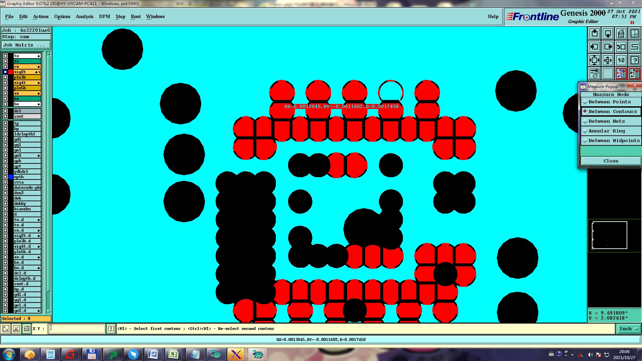Open the Job Matrix panel

click(26, 45)
